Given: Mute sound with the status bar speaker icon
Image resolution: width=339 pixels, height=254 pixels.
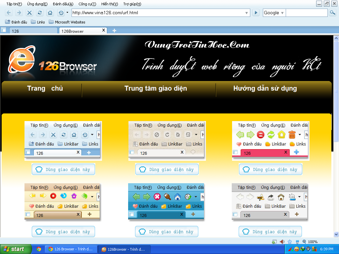Looking at the screenshot, I should coord(282,242).
